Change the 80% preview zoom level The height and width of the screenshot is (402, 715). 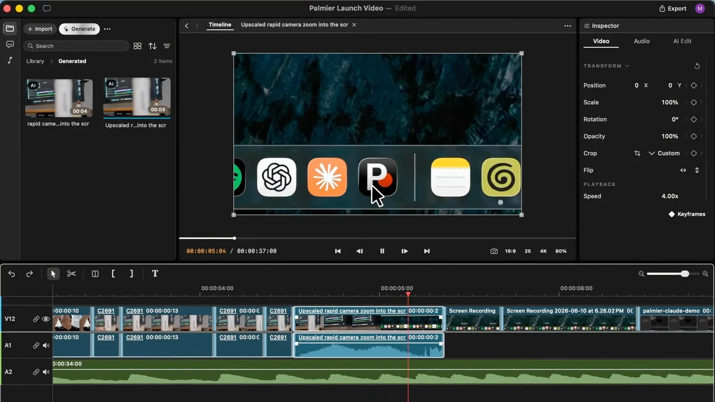click(x=561, y=251)
